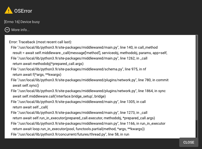The height and width of the screenshot is (149, 202).
Task: Click the Traceback (most recent call last) line
Action: 41,42
